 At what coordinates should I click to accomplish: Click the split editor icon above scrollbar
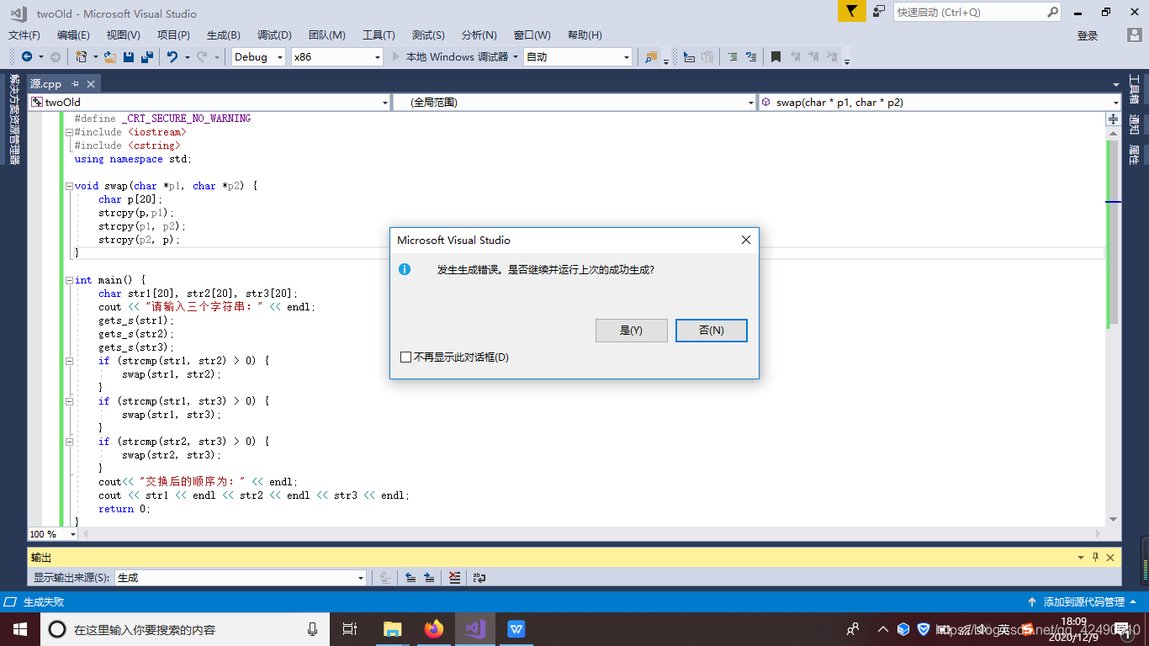[x=1113, y=119]
